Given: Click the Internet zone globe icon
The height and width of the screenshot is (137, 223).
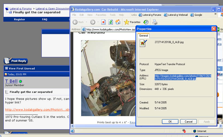Looking at the screenshot, I should click(x=195, y=131).
